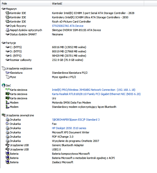The height and width of the screenshot is (173, 157).
Task: Click the Generic Bluetooth Adapter value
Action: coord(68,145)
